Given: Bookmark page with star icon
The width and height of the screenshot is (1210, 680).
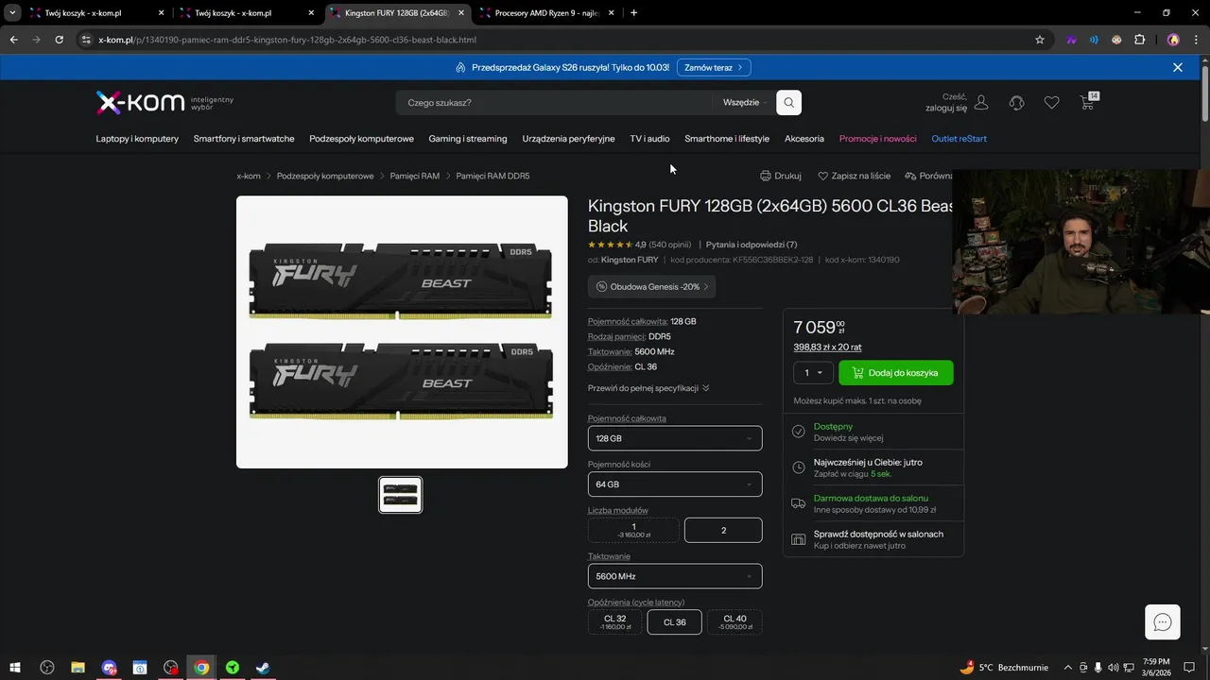Looking at the screenshot, I should point(1040,40).
